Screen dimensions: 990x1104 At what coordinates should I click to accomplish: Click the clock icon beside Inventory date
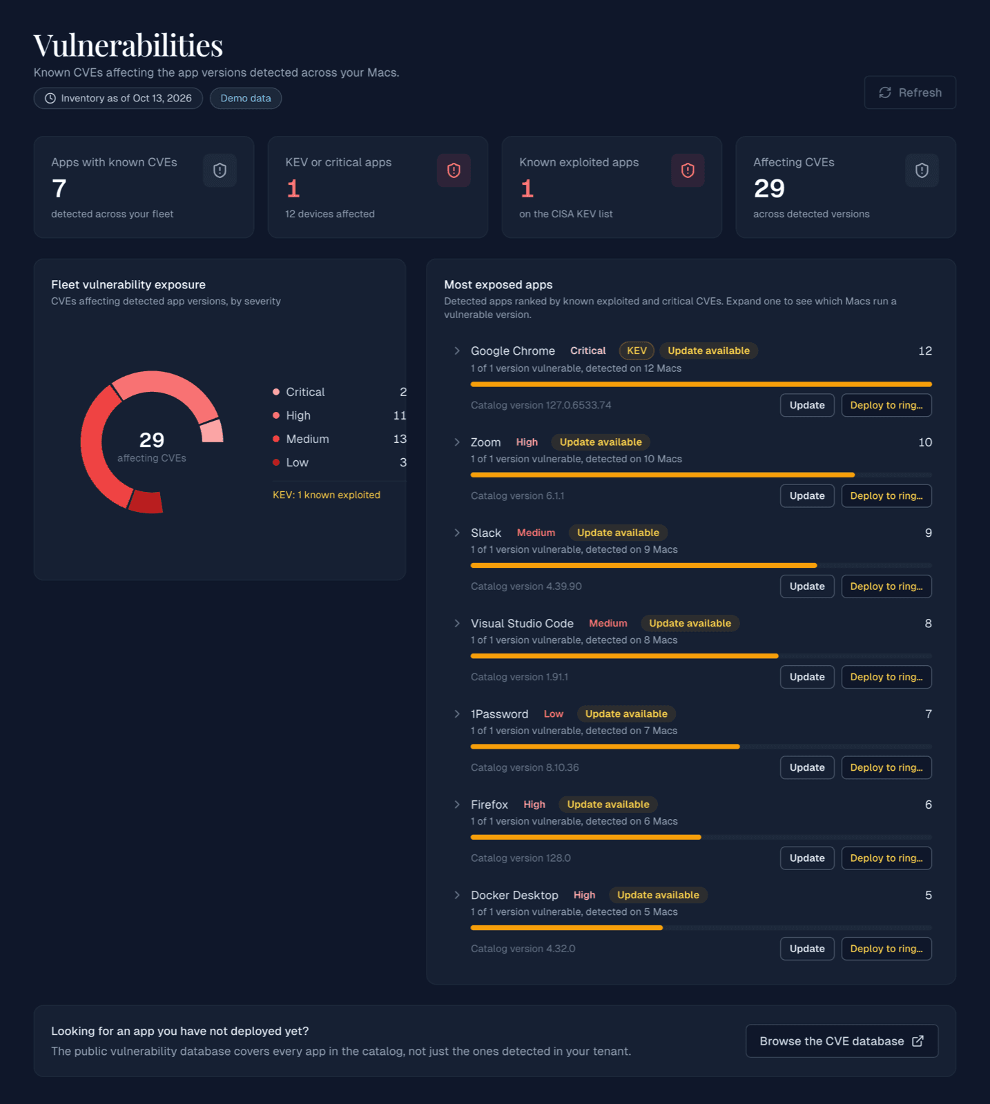pyautogui.click(x=50, y=98)
